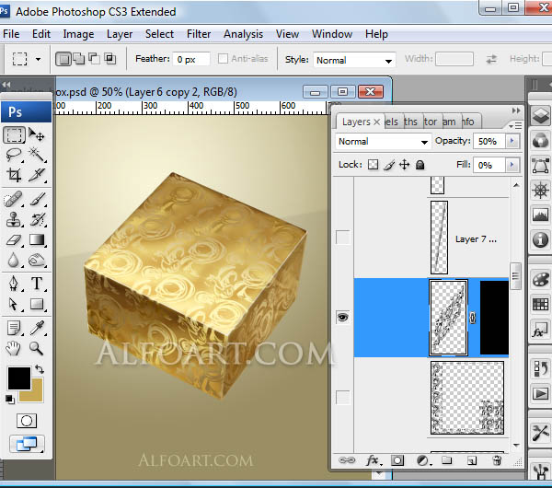Select the Hand tool
Screen dimensions: 552x488
point(14,348)
